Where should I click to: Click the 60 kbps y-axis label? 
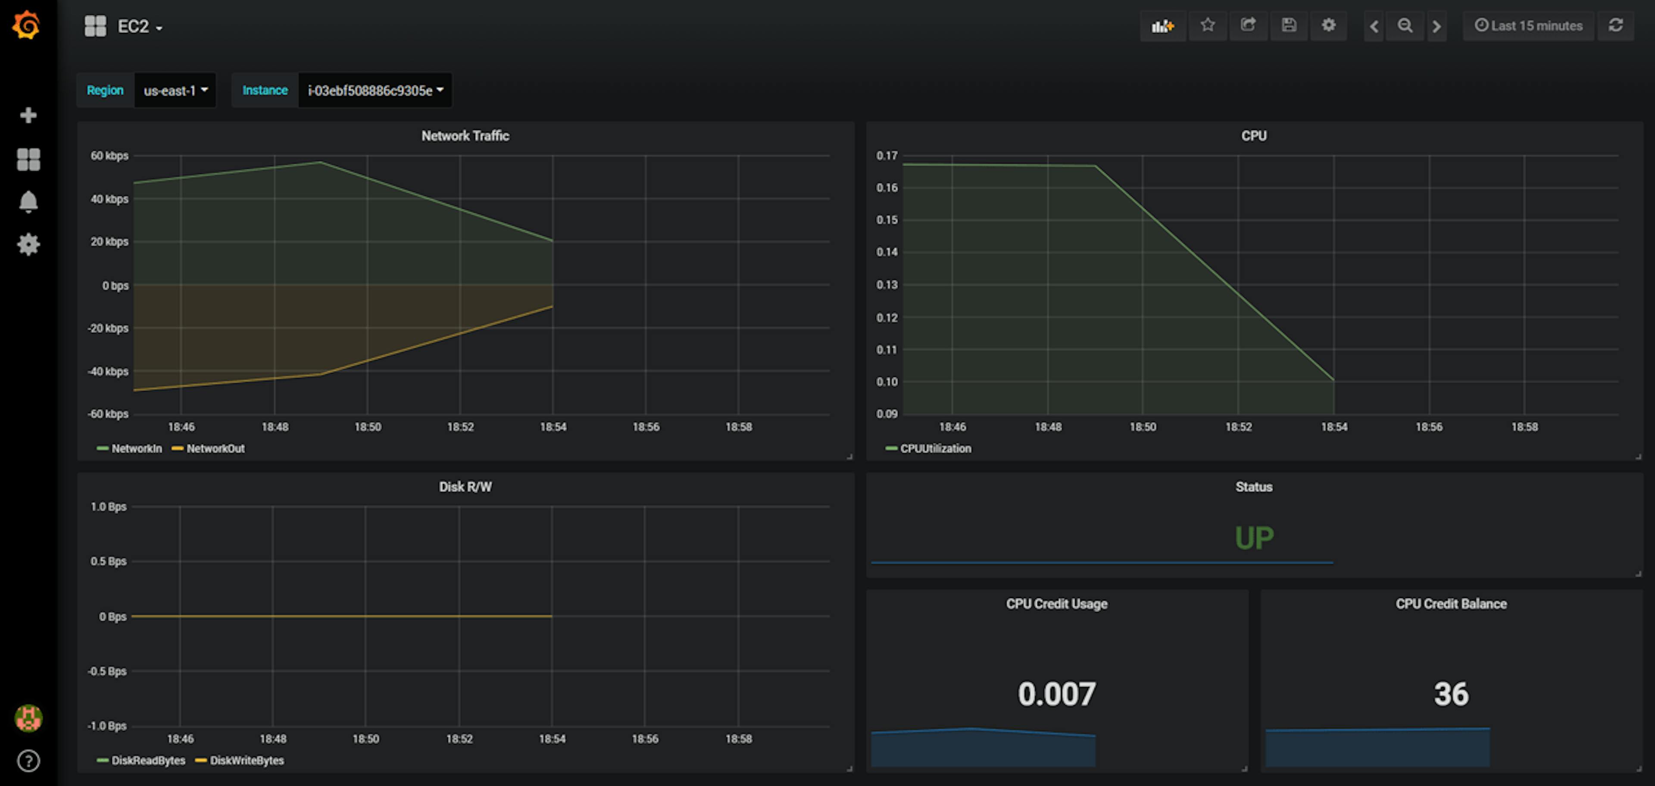point(109,156)
